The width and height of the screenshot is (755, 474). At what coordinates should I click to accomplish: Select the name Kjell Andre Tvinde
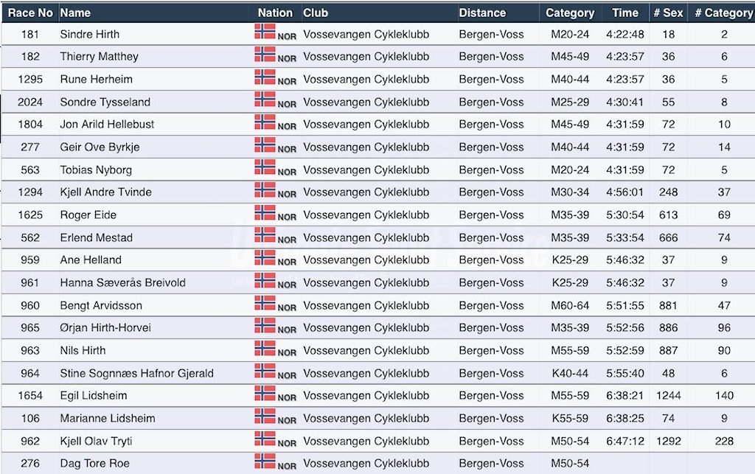point(105,192)
